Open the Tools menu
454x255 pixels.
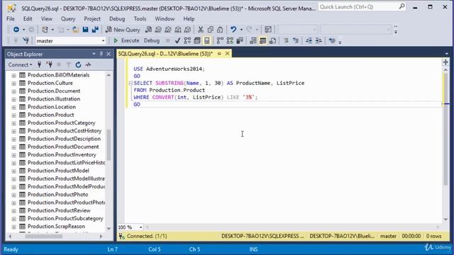pos(140,19)
